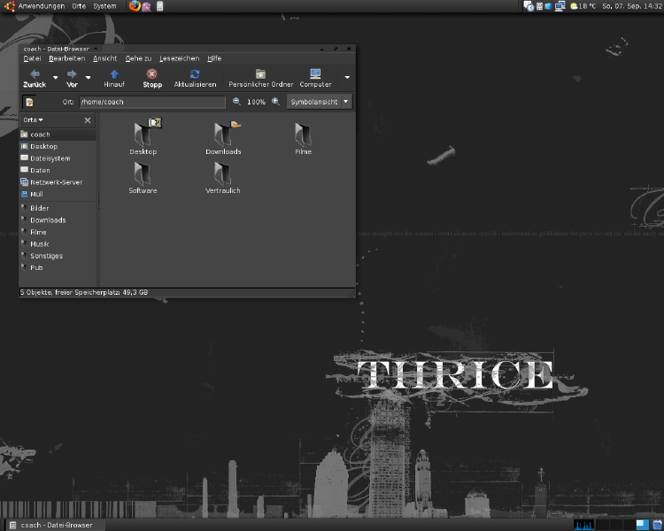664x531 pixels.
Task: Open Müll in the sidebar
Action: point(58,194)
